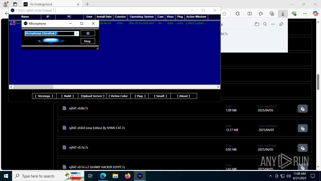The height and width of the screenshot is (181, 321).
Task: Close the Vx Underground tab
Action: [78, 4]
